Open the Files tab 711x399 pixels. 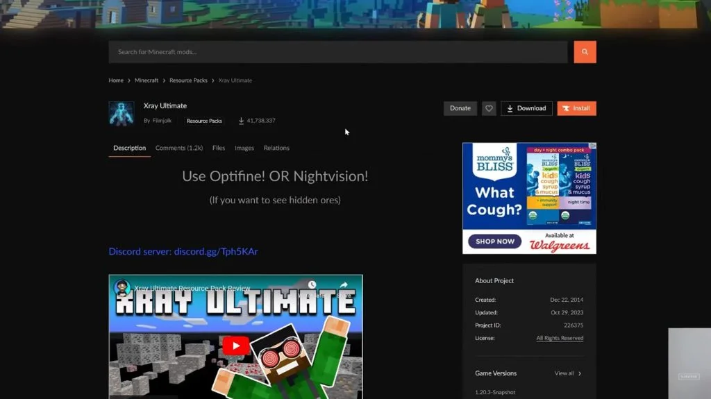(219, 148)
